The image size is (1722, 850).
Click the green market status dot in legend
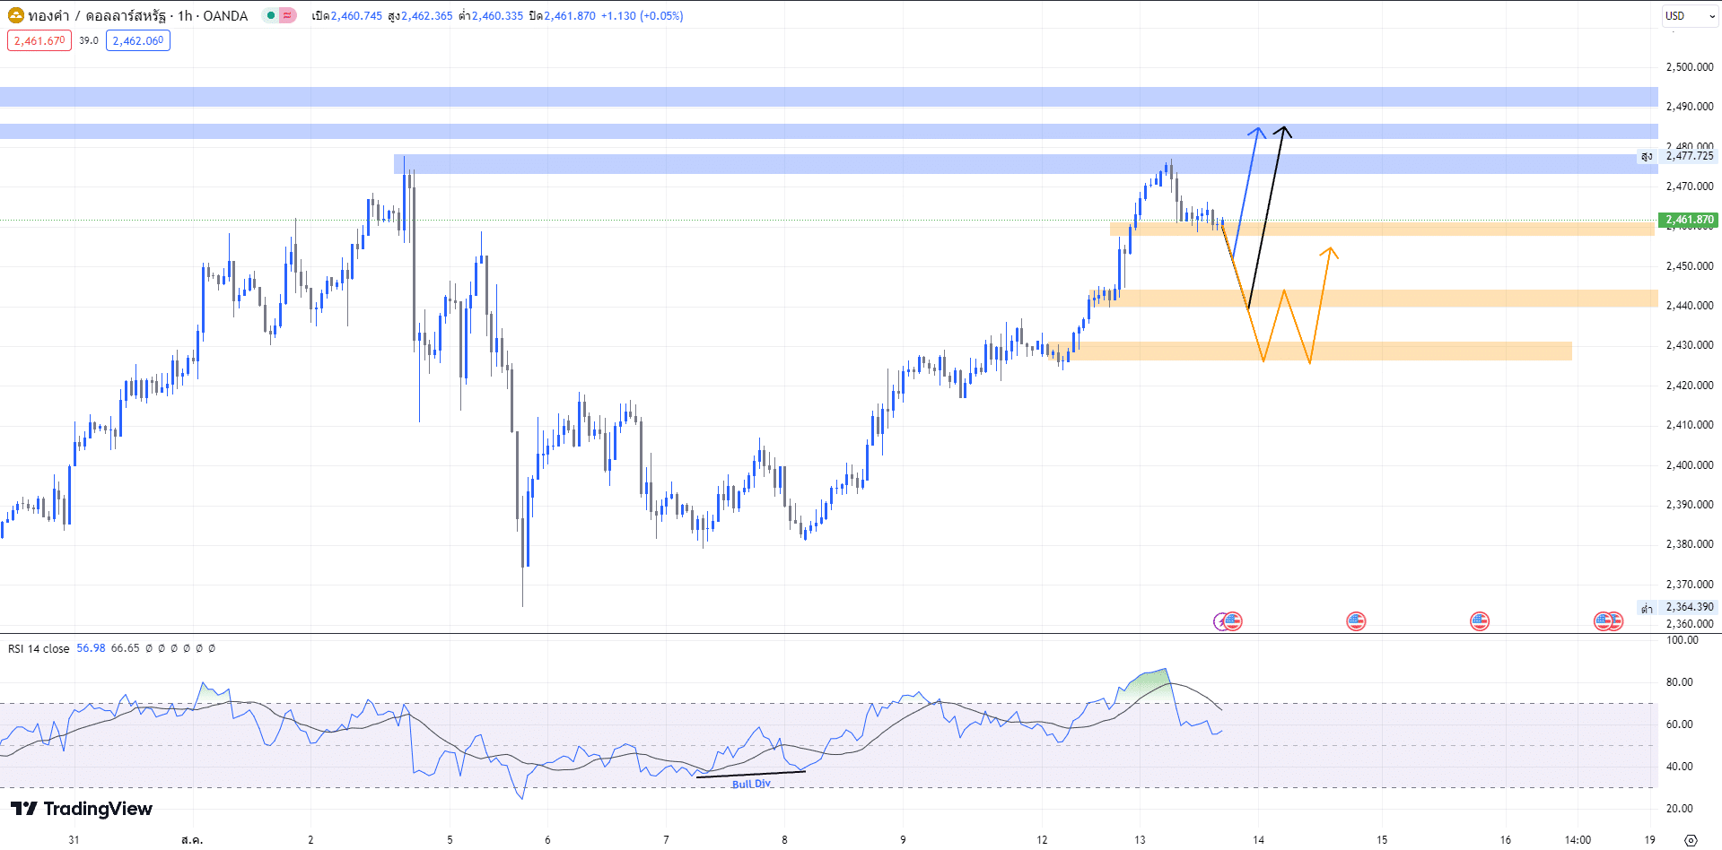click(x=272, y=15)
